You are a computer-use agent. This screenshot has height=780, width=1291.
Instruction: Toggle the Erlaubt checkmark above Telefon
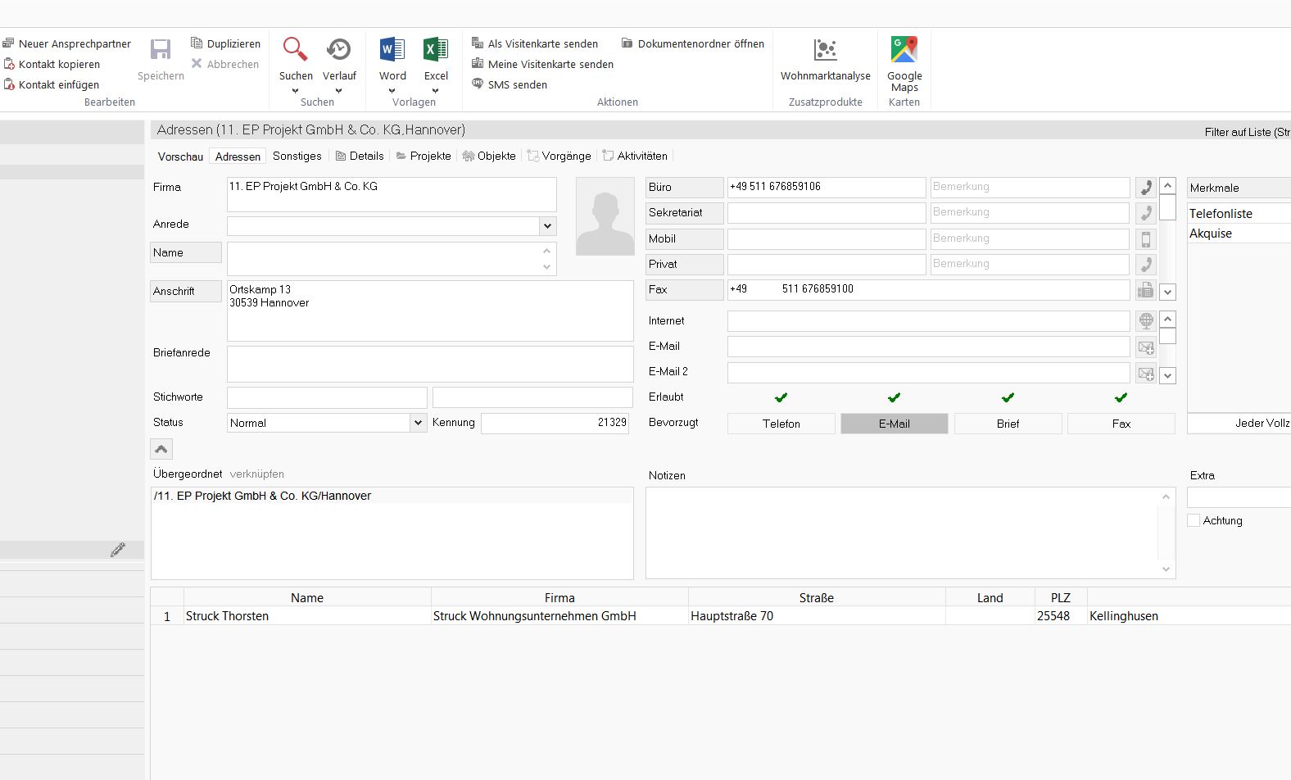pos(781,397)
